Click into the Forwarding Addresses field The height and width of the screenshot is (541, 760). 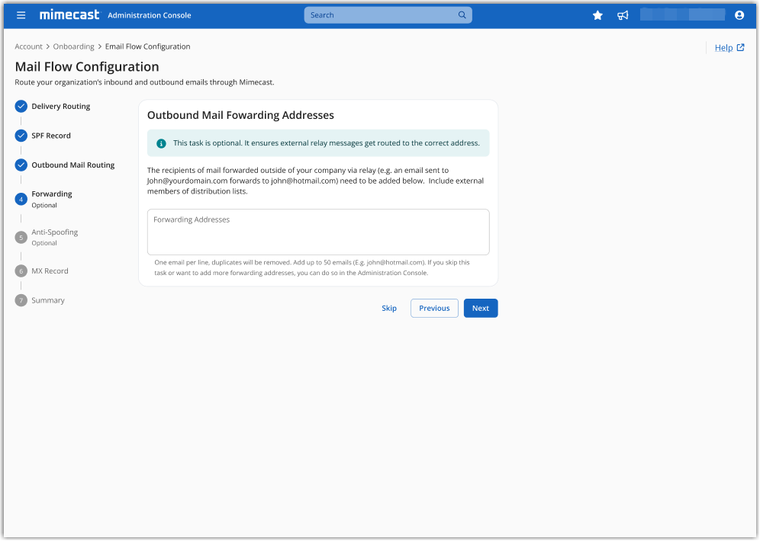click(x=317, y=232)
